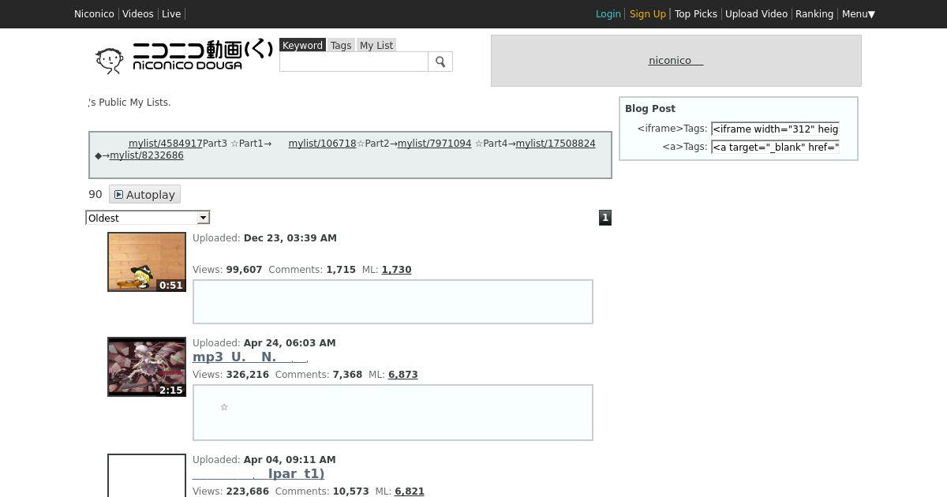Expand the Menu▼ in top bar
This screenshot has height=497, width=947.
[858, 14]
